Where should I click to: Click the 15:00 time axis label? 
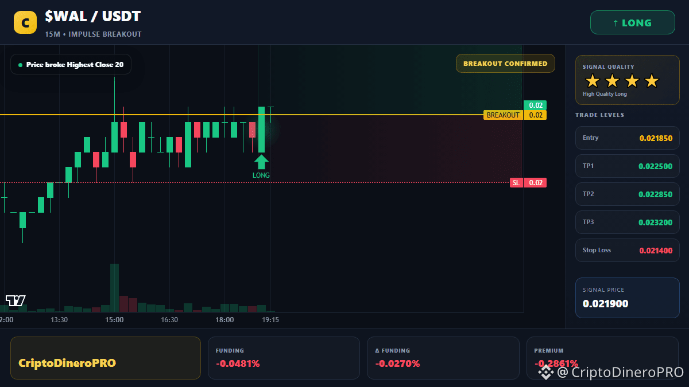click(114, 320)
